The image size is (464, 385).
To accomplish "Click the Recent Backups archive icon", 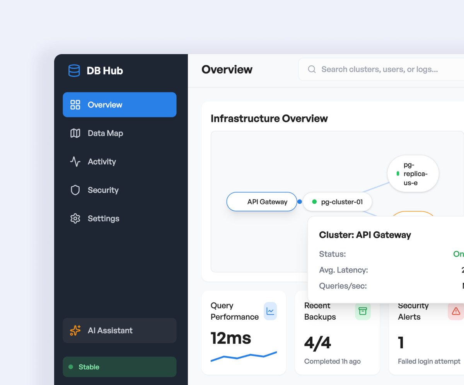I will pos(363,311).
